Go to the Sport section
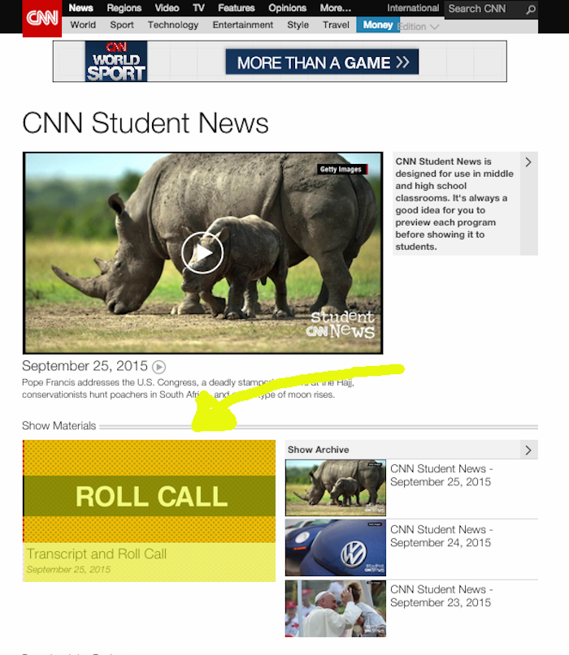Image resolution: width=569 pixels, height=655 pixels. (x=122, y=25)
